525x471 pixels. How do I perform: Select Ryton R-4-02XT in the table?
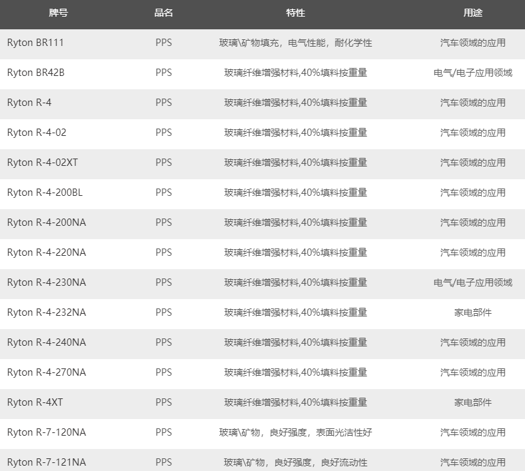(42, 163)
